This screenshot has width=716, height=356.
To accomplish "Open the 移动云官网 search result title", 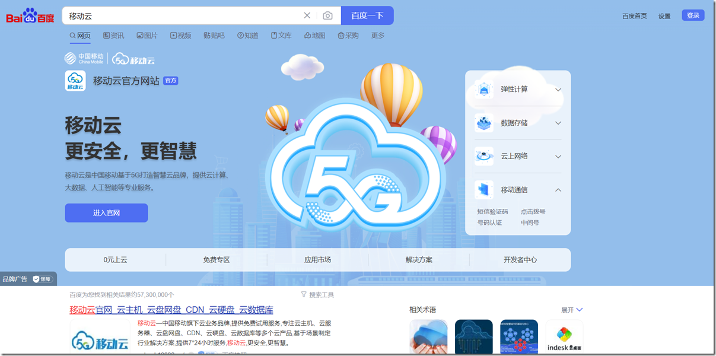I will 171,310.
